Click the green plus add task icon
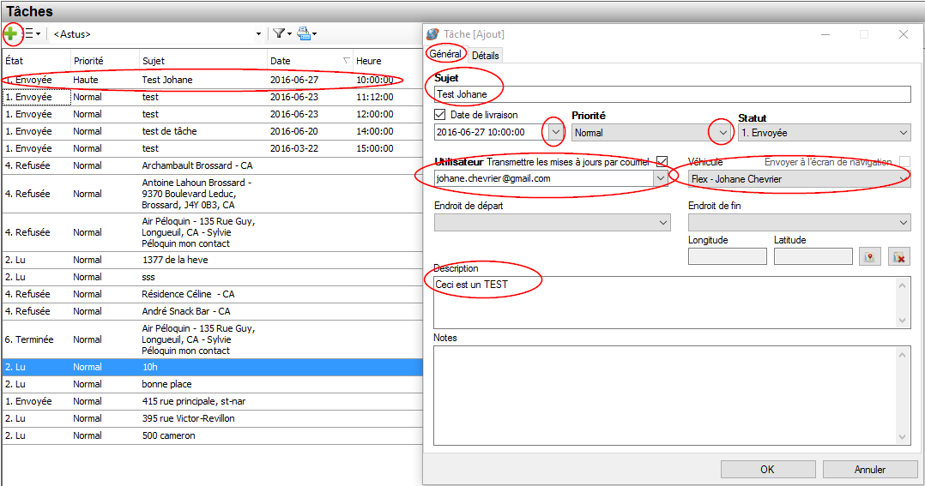 pyautogui.click(x=11, y=34)
